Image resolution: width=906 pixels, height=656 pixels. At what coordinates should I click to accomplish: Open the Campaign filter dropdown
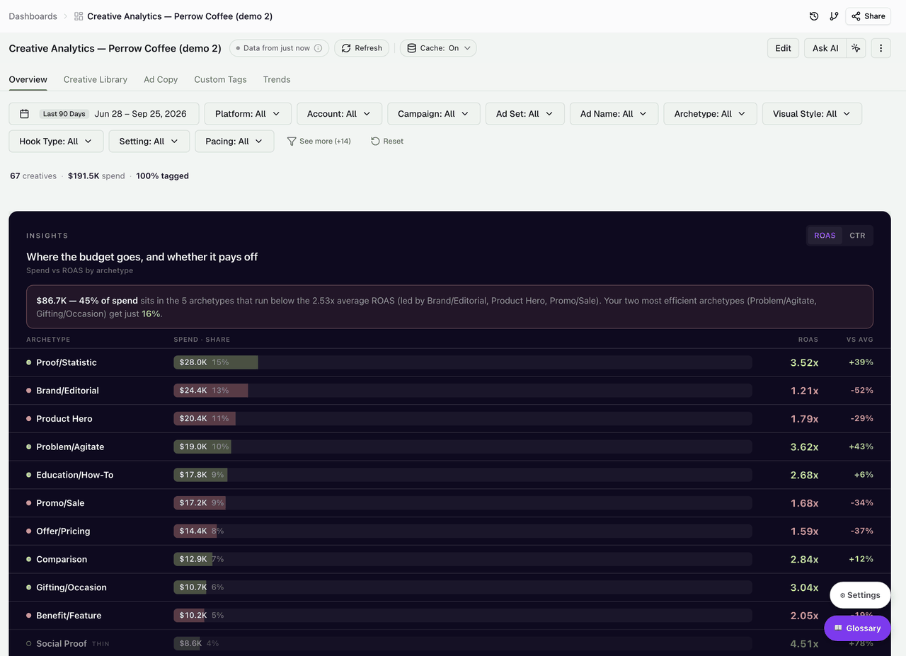(434, 114)
